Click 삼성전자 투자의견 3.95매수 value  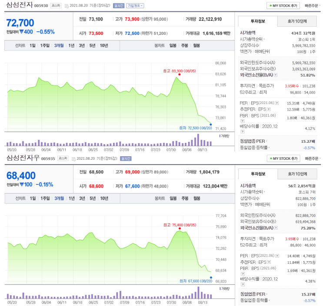tap(292, 86)
